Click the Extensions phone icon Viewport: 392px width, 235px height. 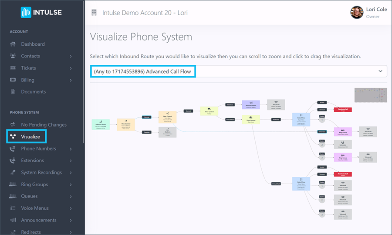coord(13,160)
